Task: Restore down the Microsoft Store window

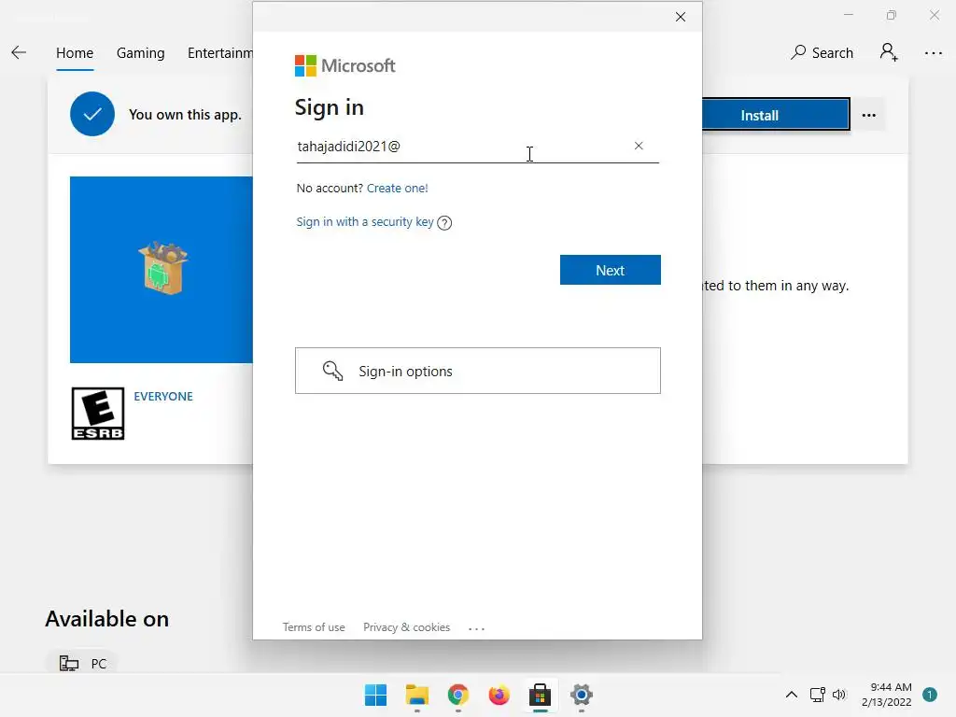Action: 892,15
